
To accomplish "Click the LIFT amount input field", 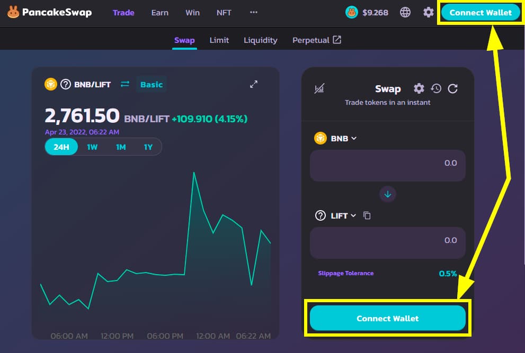I will point(388,242).
